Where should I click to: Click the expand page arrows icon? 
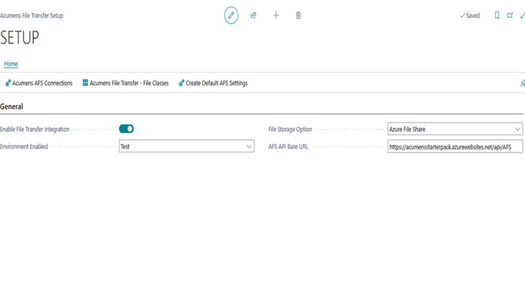point(523,16)
